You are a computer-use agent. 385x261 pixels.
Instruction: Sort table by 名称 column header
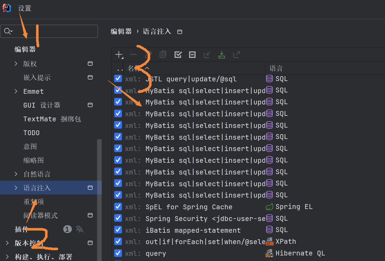point(134,68)
